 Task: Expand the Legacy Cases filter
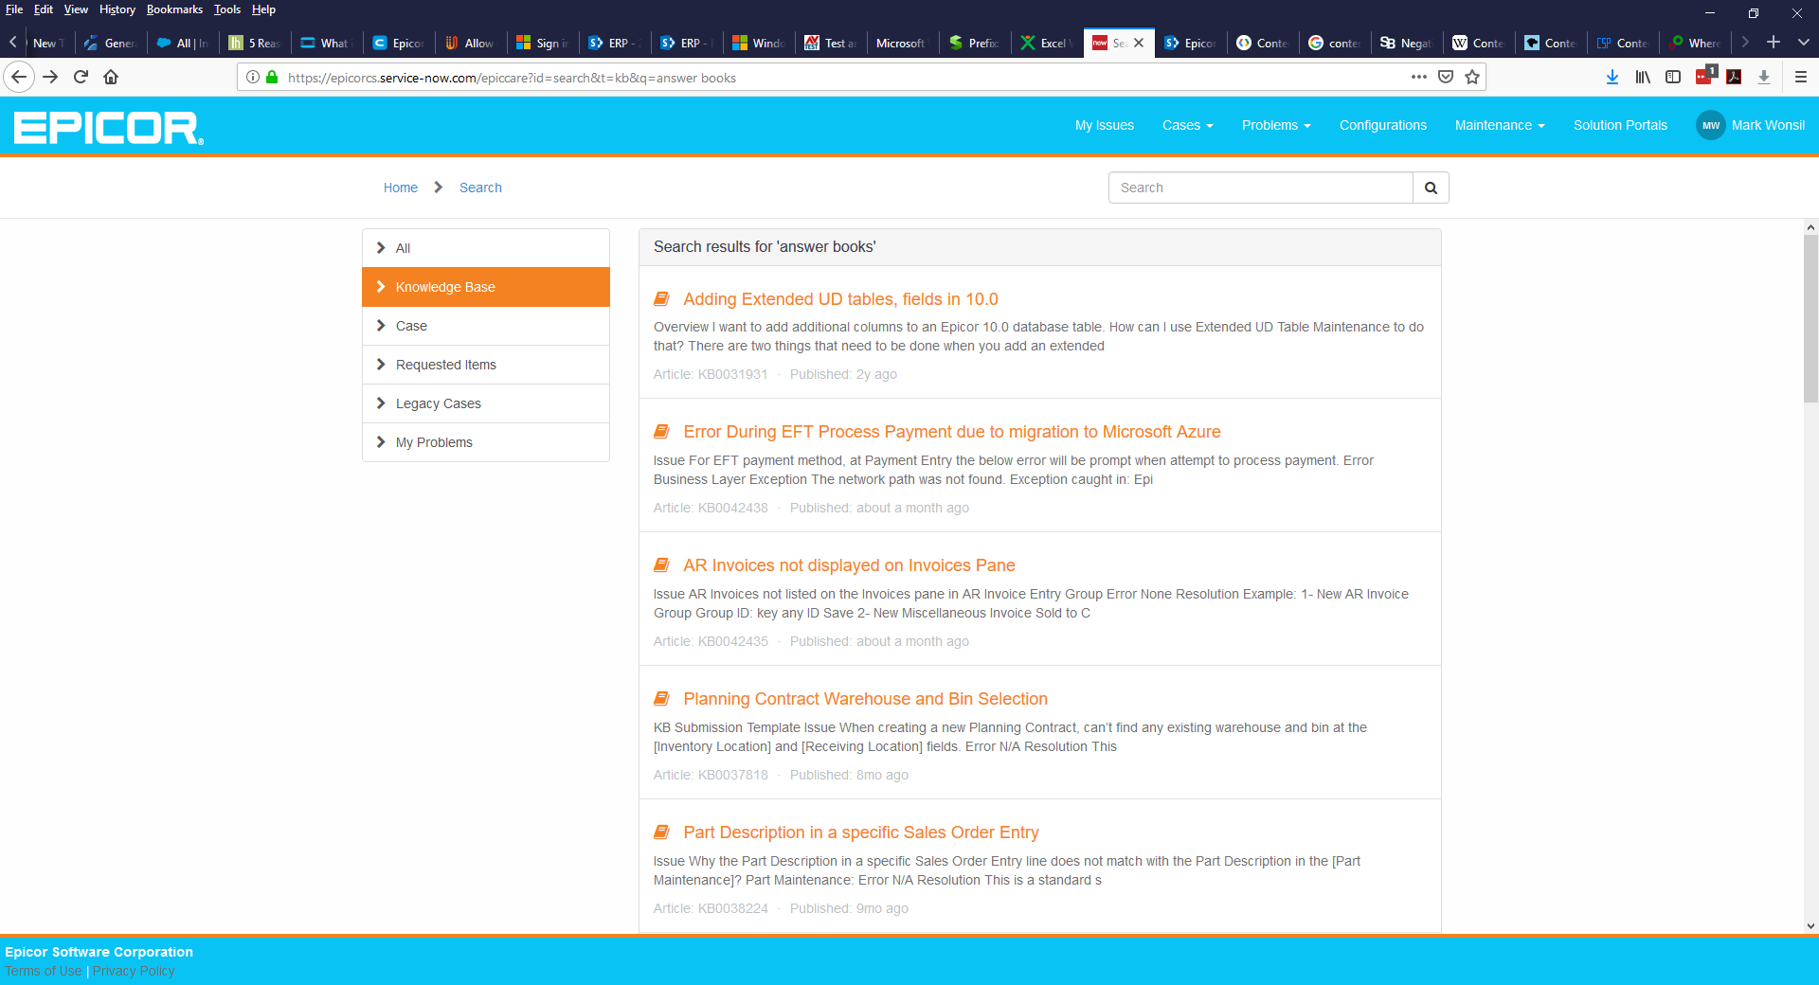click(486, 403)
